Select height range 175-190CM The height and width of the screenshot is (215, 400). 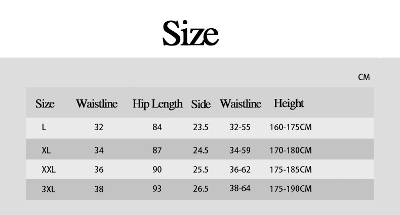(291, 189)
